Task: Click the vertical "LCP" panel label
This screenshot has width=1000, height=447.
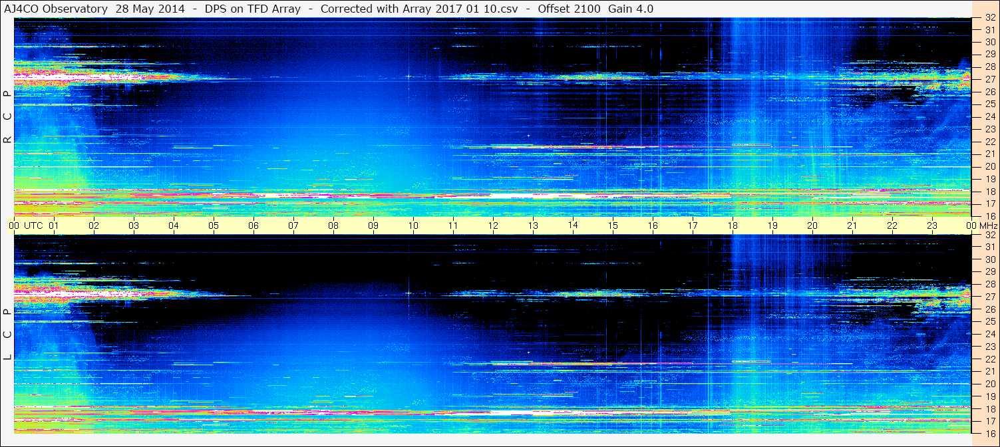Action: (x=7, y=335)
